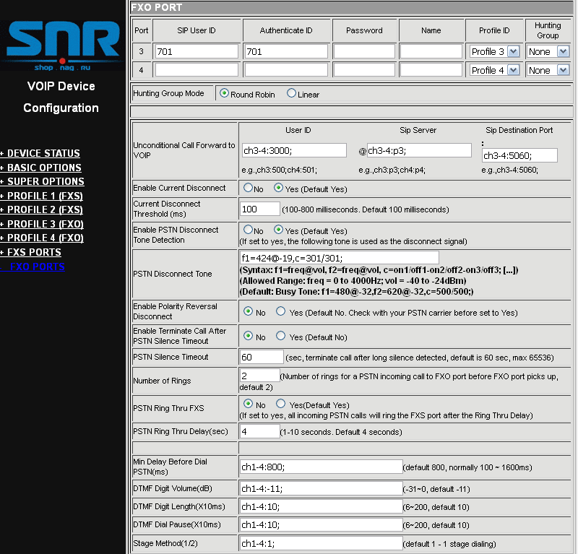The height and width of the screenshot is (554, 578).
Task: Open Profile ID dropdown for port 3
Action: (x=494, y=52)
